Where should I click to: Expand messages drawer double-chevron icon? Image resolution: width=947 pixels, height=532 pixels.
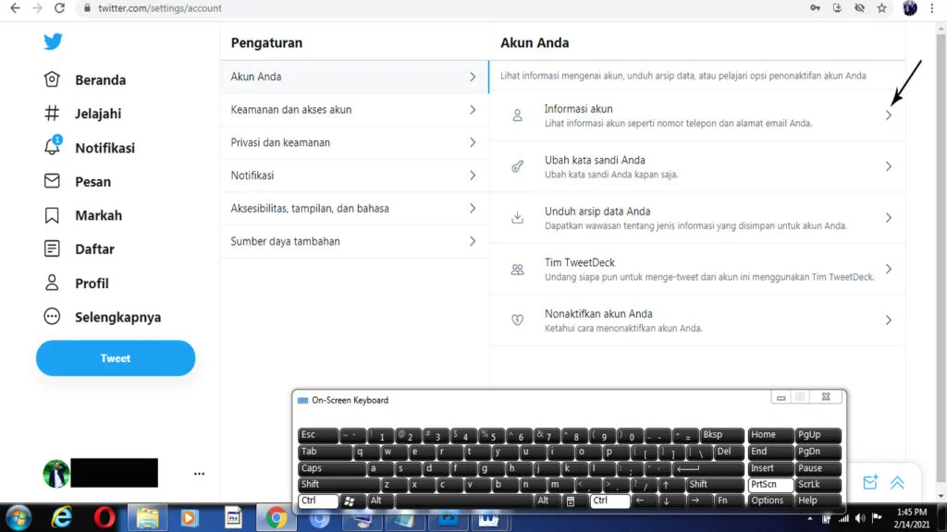pyautogui.click(x=897, y=482)
